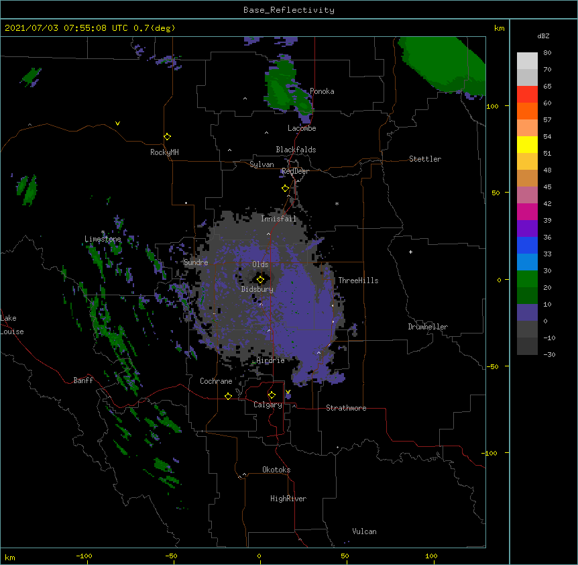Select the purple 36-39 dBZ legend swatch
578x565 pixels.
pos(527,228)
